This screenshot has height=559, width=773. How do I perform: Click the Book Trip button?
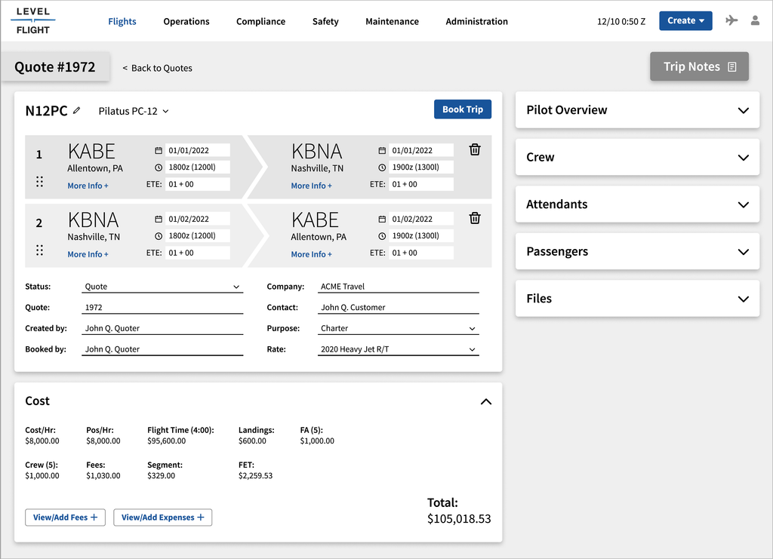(x=463, y=109)
